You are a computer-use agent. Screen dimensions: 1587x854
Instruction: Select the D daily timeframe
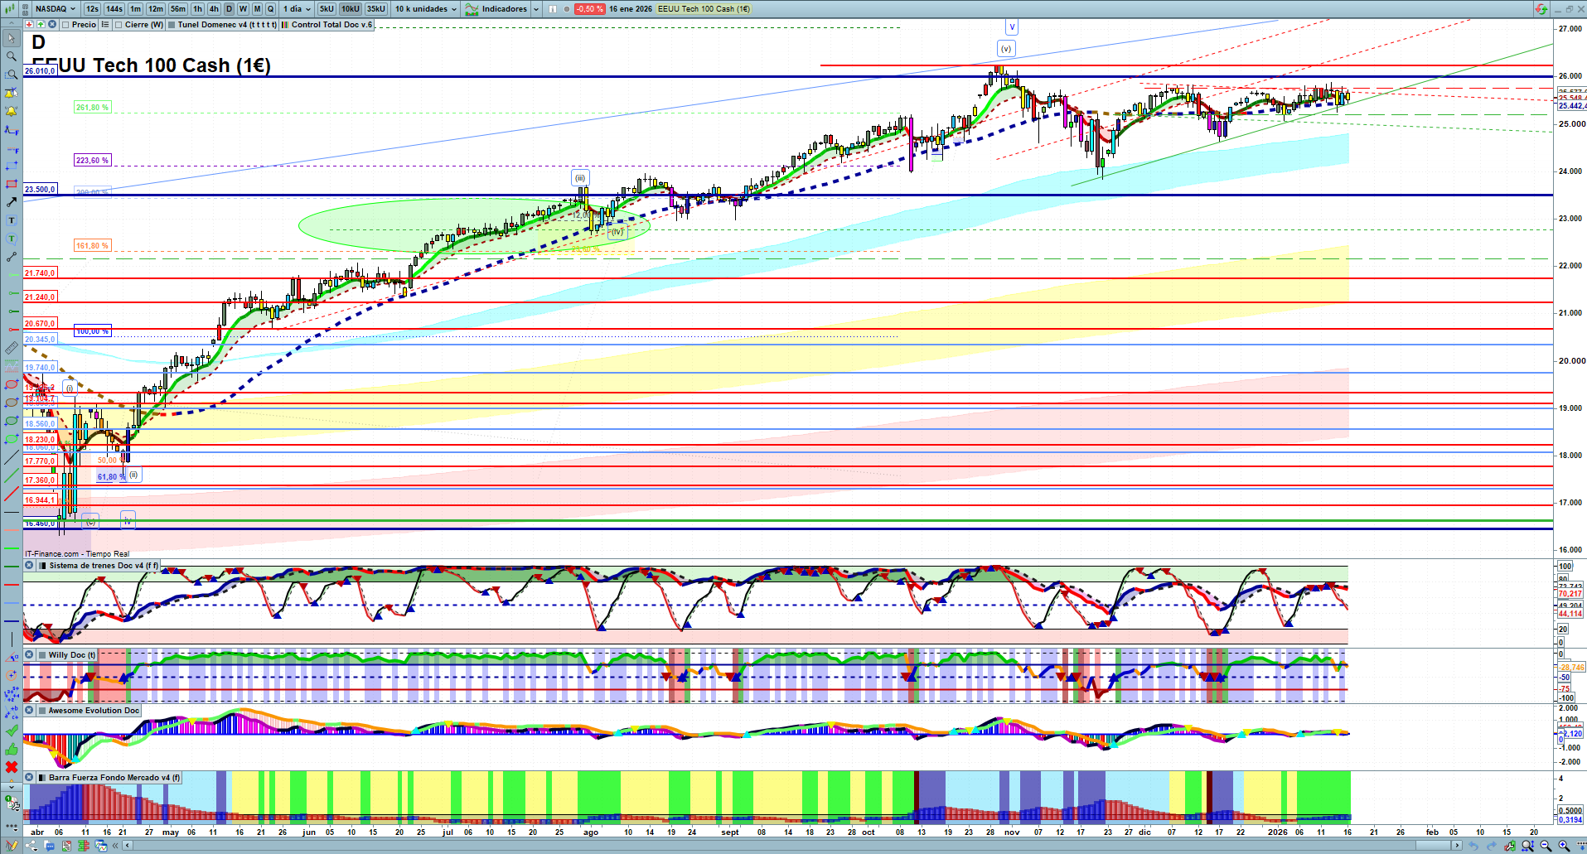[x=230, y=9]
